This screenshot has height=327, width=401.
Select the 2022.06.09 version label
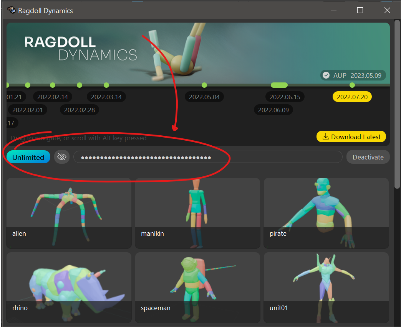pyautogui.click(x=273, y=110)
